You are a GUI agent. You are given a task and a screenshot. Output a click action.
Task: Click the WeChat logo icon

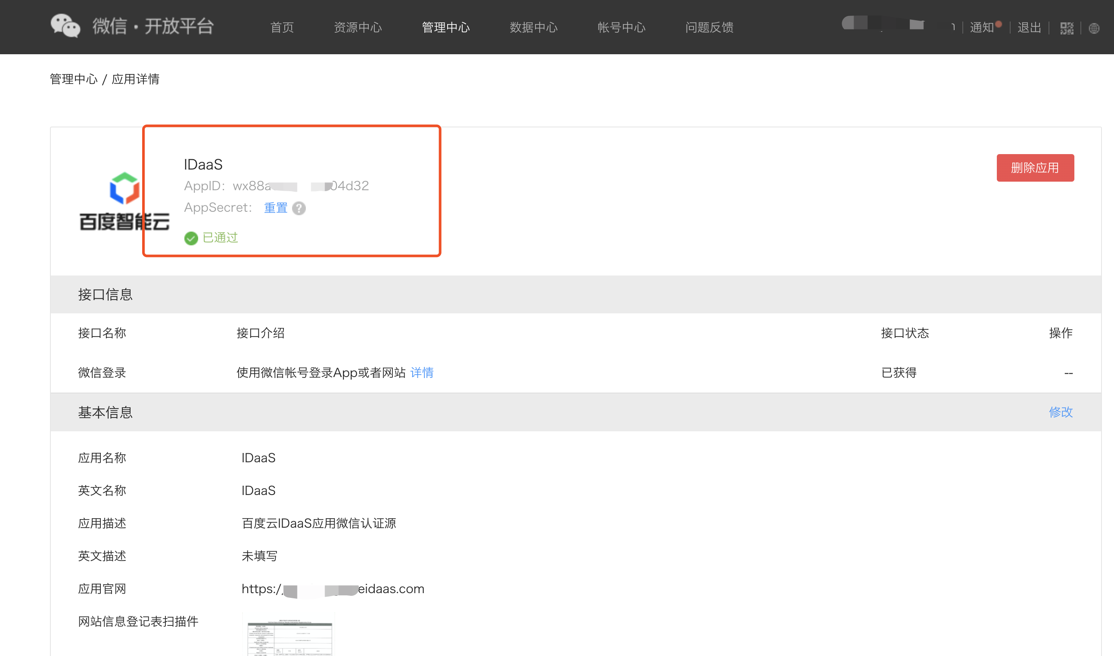point(65,26)
